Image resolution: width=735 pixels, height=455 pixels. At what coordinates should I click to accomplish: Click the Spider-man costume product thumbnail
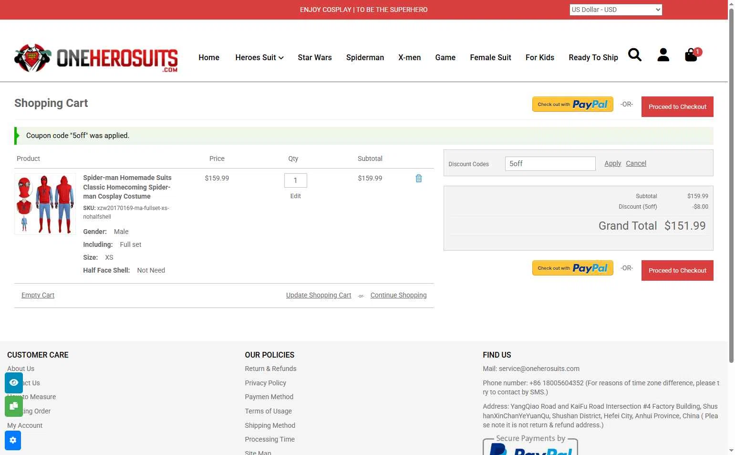tap(45, 204)
